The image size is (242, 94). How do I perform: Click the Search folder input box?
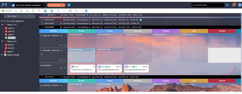coord(20,16)
